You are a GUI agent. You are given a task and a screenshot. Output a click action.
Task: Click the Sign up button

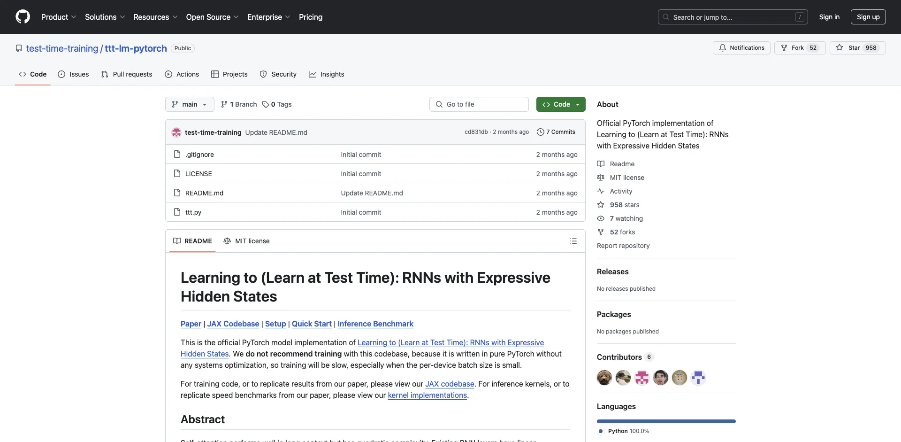tap(868, 17)
